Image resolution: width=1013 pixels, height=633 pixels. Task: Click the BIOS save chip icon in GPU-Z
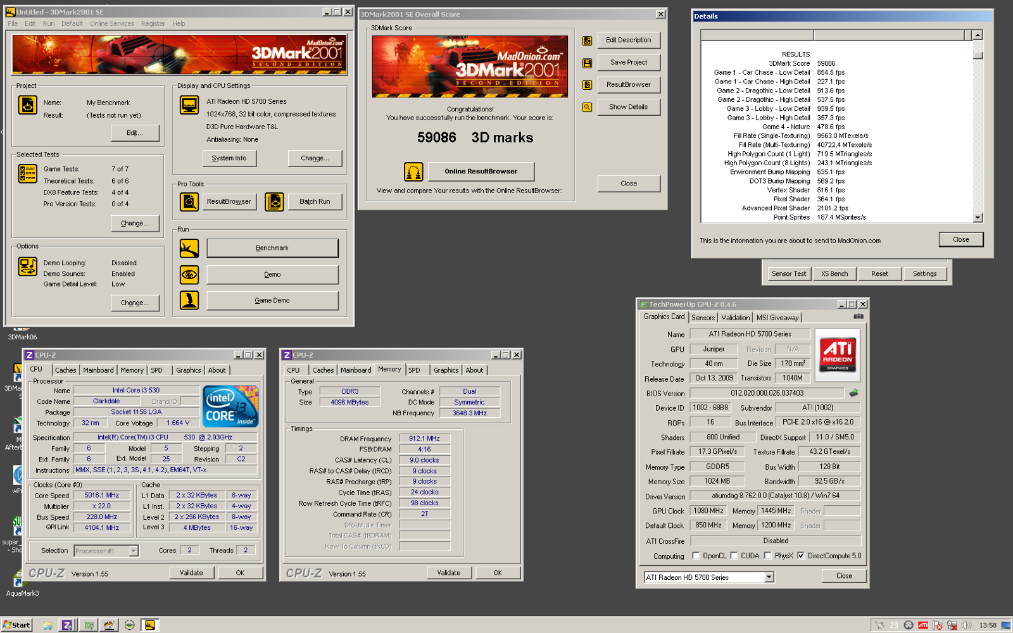[853, 393]
